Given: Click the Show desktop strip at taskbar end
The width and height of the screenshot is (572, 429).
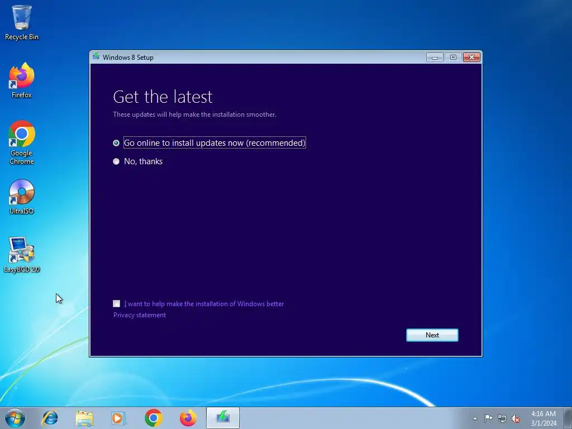Looking at the screenshot, I should pyautogui.click(x=568, y=418).
